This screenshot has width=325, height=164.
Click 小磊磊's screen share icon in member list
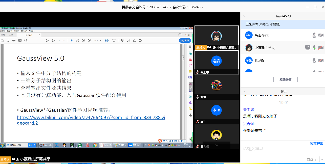(308, 48)
